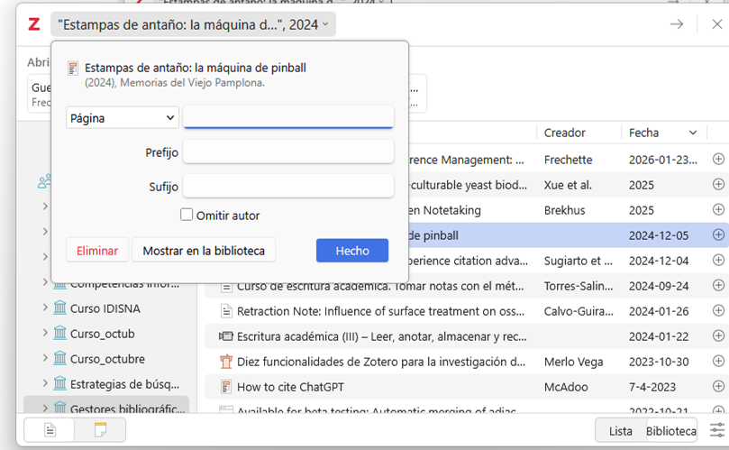Switch to Lista view
This screenshot has height=450, width=729.
tap(620, 431)
